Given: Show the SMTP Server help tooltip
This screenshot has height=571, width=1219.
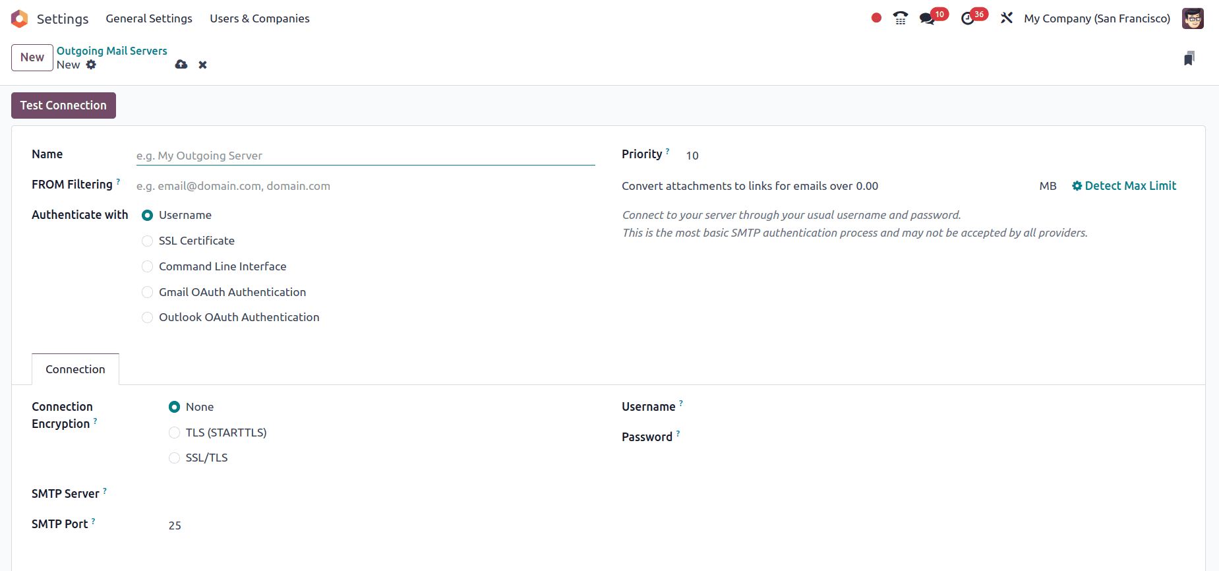Looking at the screenshot, I should coord(105,491).
